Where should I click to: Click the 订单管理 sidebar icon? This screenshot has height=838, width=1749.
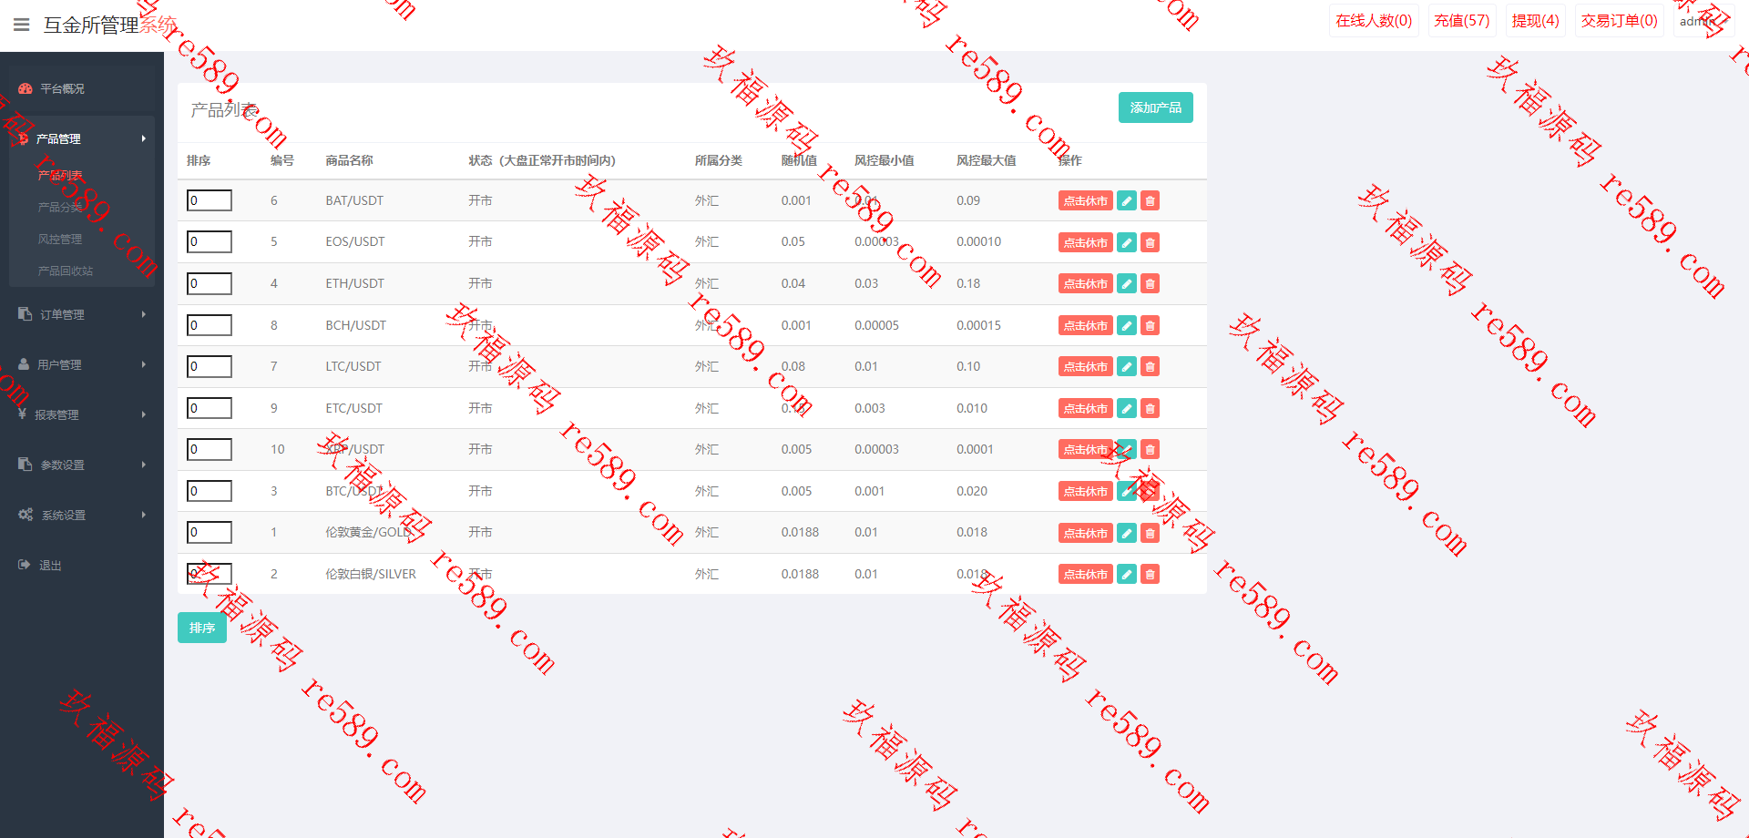[x=25, y=314]
